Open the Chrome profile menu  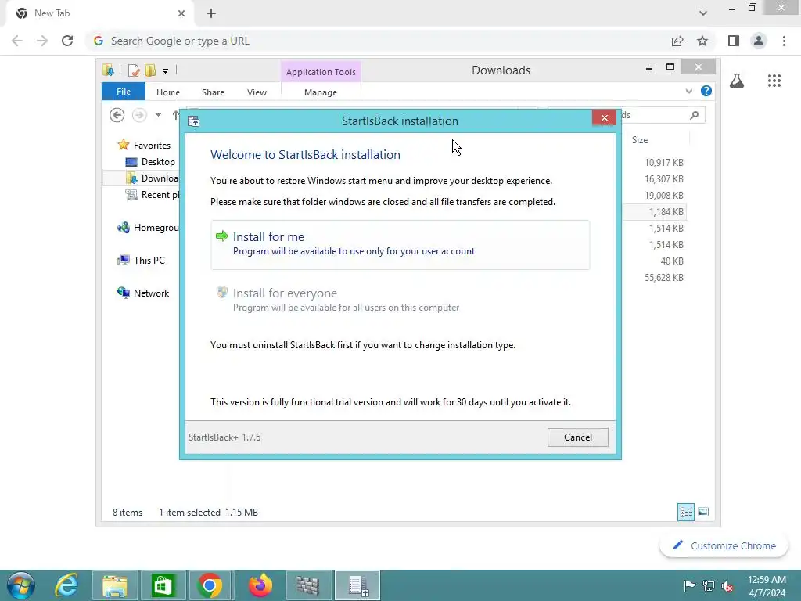click(x=759, y=41)
